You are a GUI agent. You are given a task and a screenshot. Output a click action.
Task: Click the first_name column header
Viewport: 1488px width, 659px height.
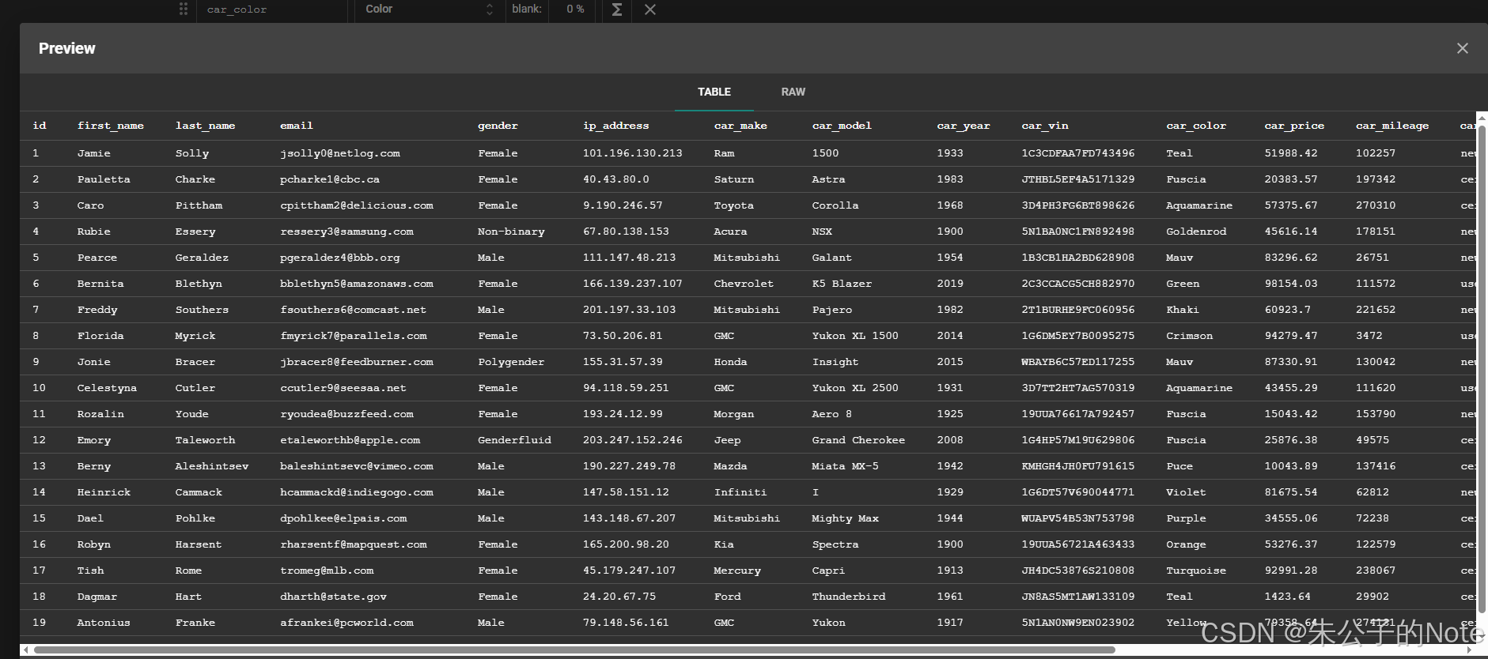coord(111,126)
